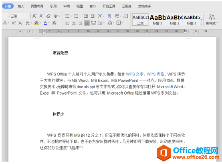Viewport: 222px width, 164px height.
Task: Open line spacing options icon
Action: (x=100, y=23)
